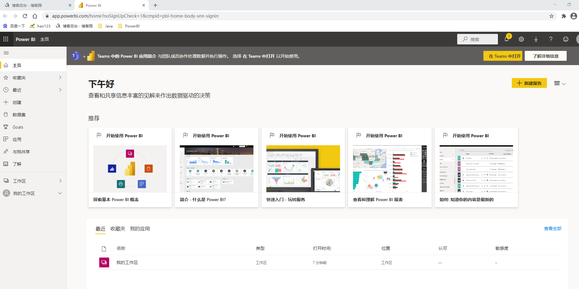579x289 pixels.
Task: Open a new browser tab
Action: click(x=155, y=5)
